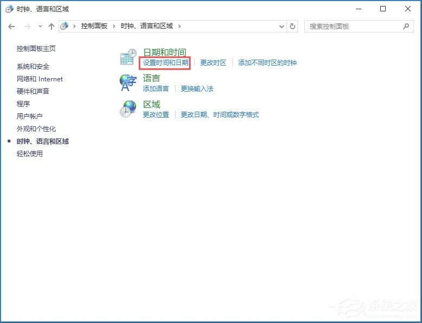The width and height of the screenshot is (422, 323).
Task: Open 更改日期、时间或数字格式 link
Action: coord(219,115)
